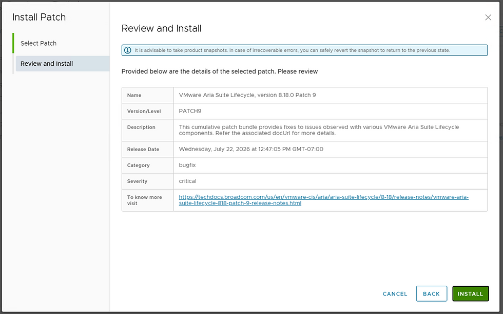Click the 'critical' severity value
This screenshot has height=314, width=503.
click(188, 181)
